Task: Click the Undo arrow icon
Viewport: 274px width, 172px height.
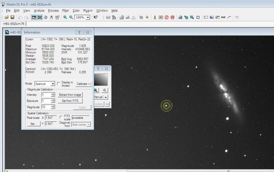Action: pyautogui.click(x=20, y=17)
